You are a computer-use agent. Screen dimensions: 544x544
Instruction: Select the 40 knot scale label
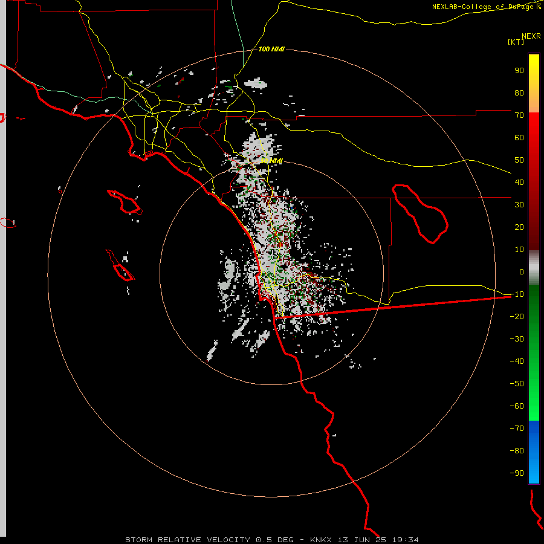(x=519, y=183)
